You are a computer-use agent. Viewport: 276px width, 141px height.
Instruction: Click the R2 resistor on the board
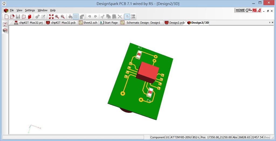coord(150,92)
